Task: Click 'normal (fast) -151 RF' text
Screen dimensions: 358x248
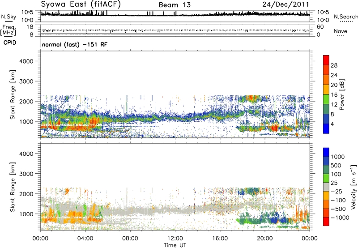Action: tap(74, 45)
